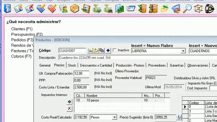Select the Precios tab
Viewport: 217px width, 122px height.
coord(59,65)
